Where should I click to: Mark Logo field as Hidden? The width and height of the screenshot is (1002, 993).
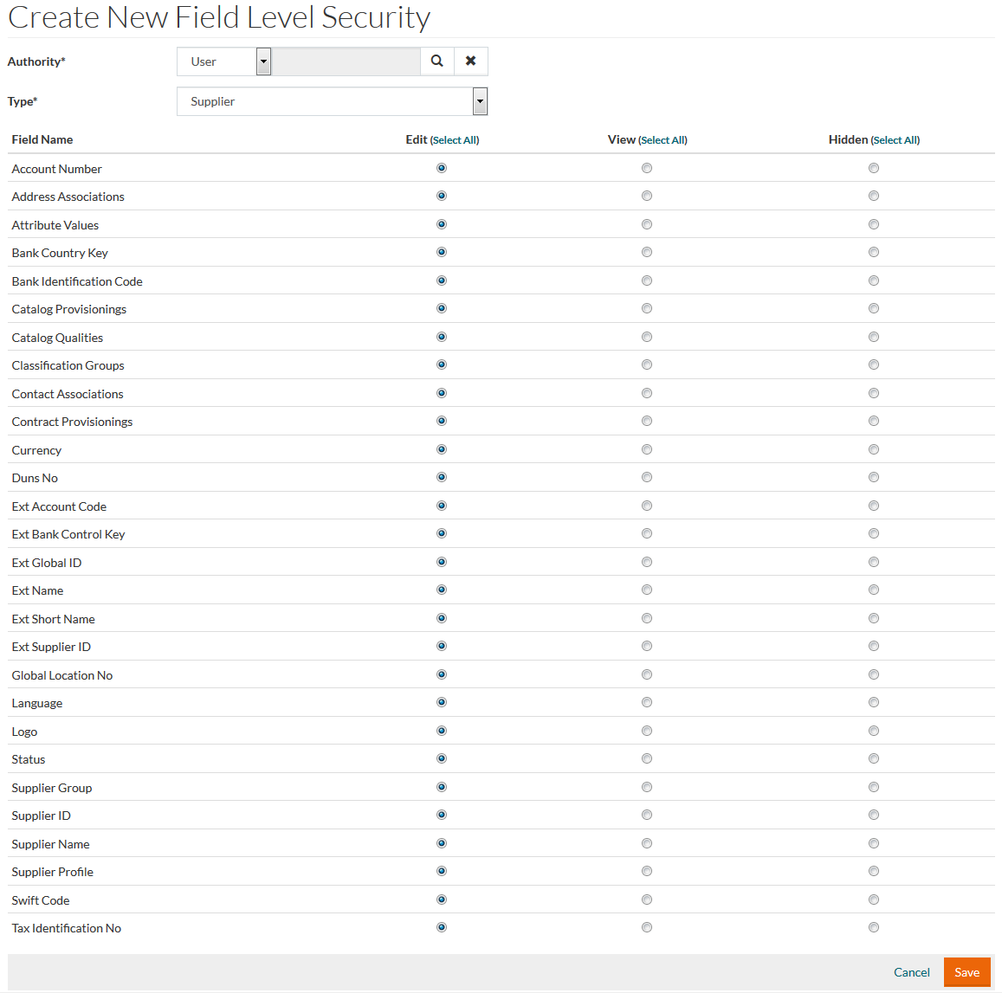[874, 731]
